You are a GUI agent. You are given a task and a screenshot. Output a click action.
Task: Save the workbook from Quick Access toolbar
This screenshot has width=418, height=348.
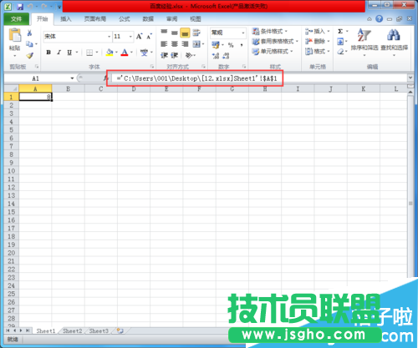[x=20, y=6]
